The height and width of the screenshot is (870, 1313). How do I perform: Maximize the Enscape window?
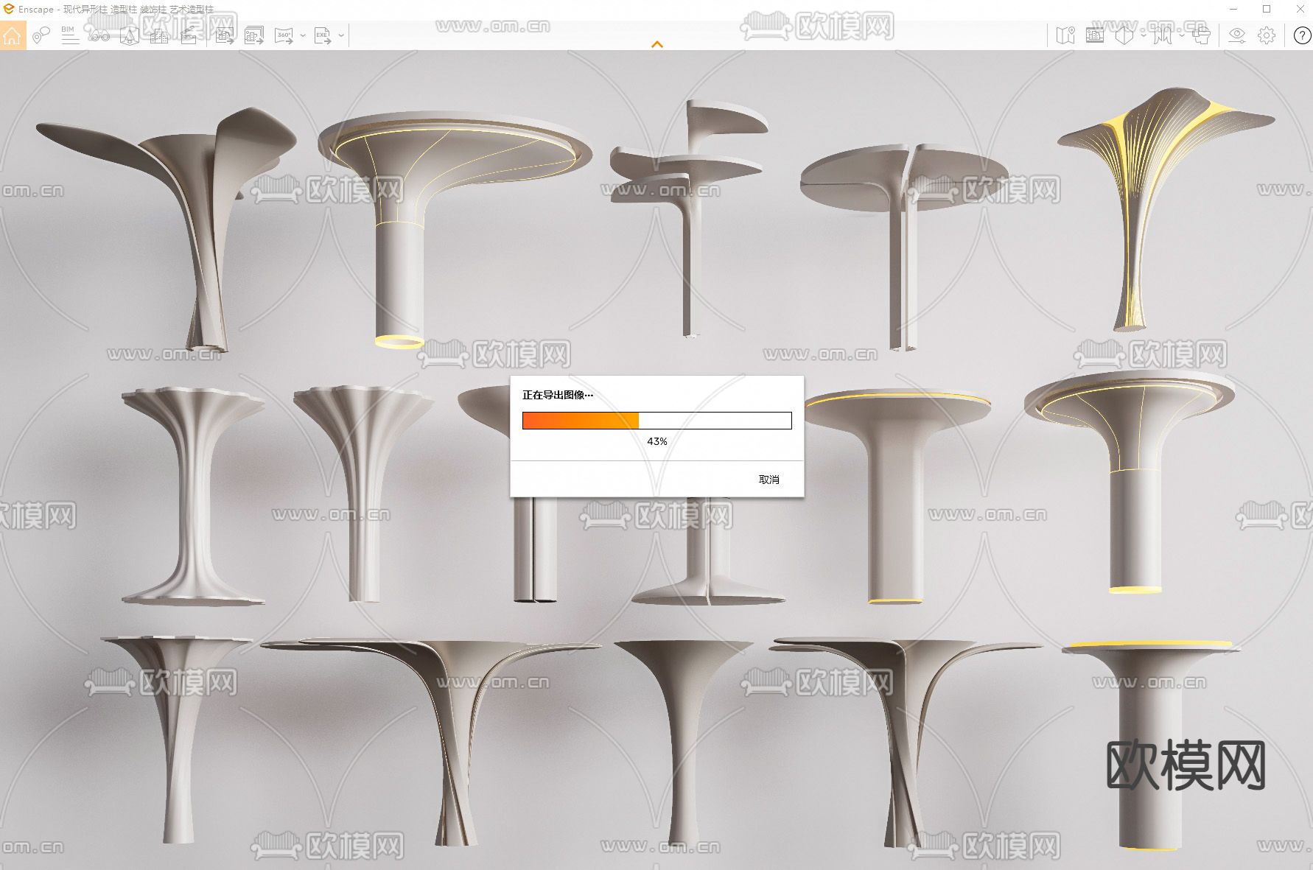tap(1267, 9)
